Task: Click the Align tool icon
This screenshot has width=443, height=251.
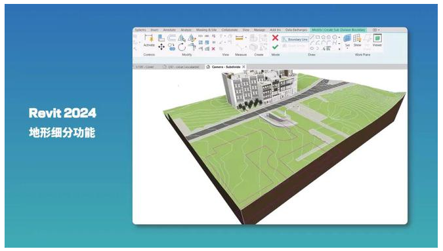Action: [161, 38]
